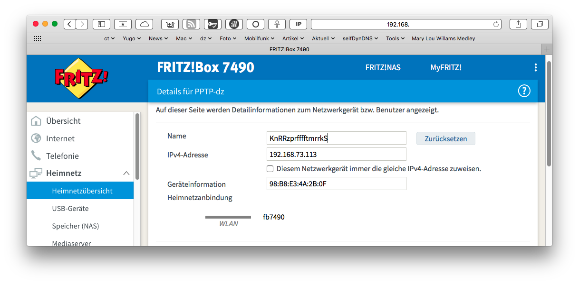Click the IPv4-Adresse input field
Image resolution: width=579 pixels, height=284 pixels.
click(337, 154)
